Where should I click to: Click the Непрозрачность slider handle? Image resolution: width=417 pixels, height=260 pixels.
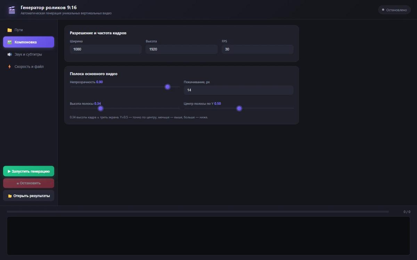click(x=167, y=87)
